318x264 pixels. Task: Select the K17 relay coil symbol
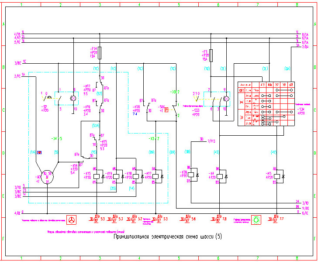[x=156, y=176]
